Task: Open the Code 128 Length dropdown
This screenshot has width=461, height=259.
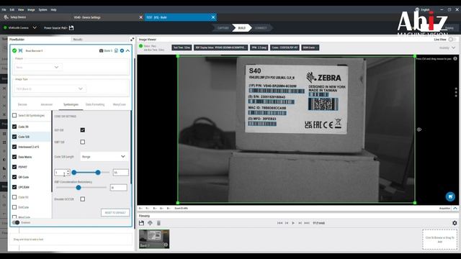Action: (x=104, y=157)
